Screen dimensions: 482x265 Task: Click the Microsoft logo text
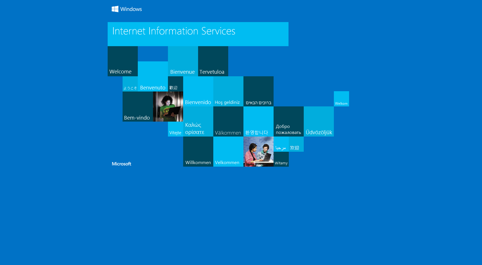click(121, 164)
